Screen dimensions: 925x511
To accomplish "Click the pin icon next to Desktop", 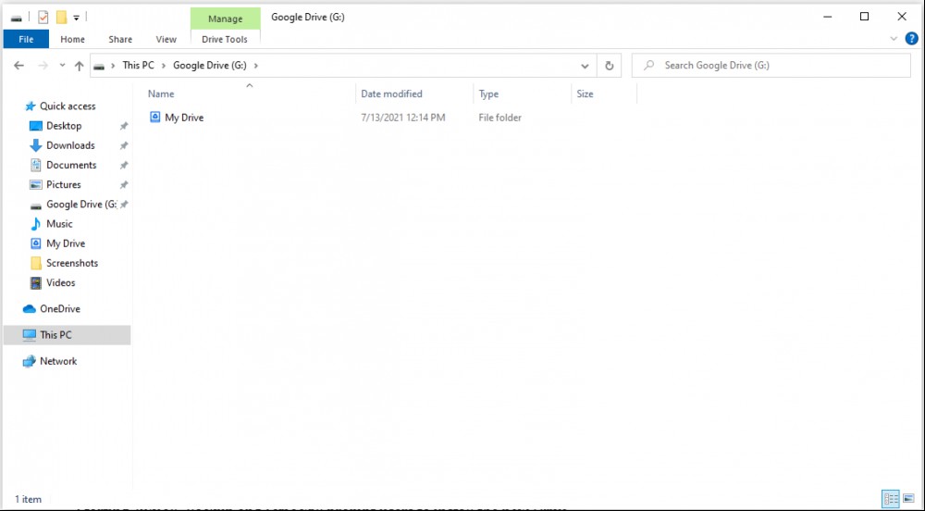I will tap(124, 126).
